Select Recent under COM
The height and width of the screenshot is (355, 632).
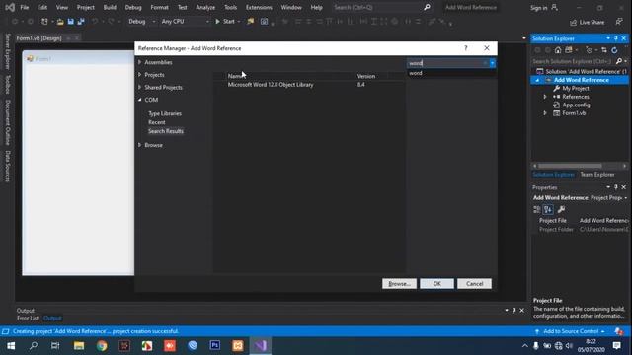click(x=157, y=122)
